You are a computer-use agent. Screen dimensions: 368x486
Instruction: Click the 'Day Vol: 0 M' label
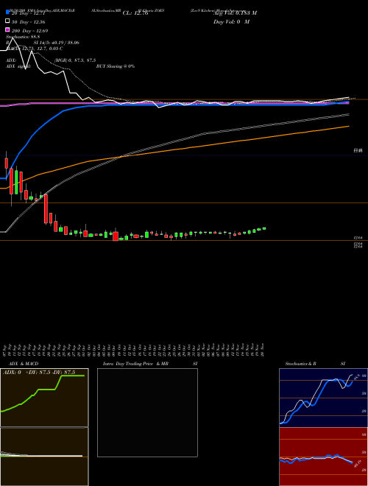232,22
